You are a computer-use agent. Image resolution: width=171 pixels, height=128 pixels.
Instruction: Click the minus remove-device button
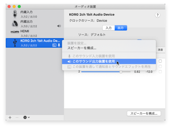click(17, 117)
